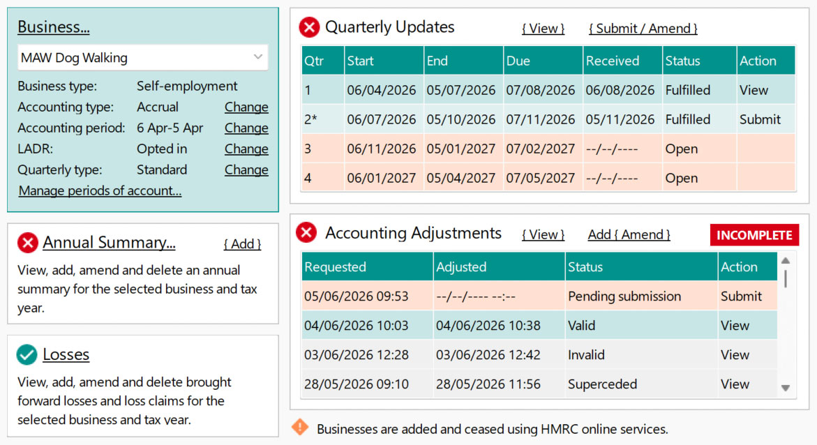Click the Due column header
The width and height of the screenshot is (817, 445).
point(518,61)
